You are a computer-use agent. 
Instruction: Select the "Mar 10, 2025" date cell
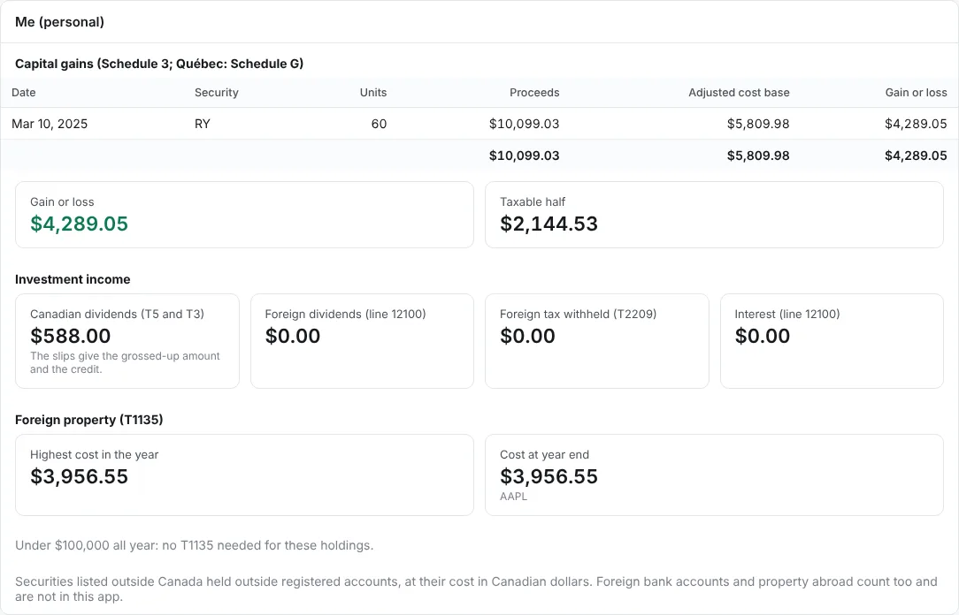(x=50, y=124)
